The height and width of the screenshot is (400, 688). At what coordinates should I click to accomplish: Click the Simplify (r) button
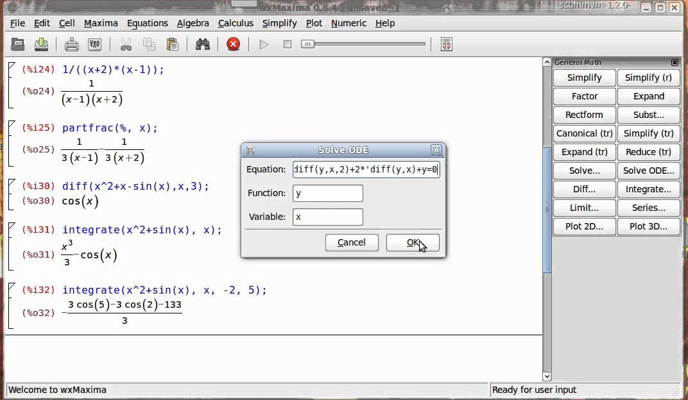[648, 78]
